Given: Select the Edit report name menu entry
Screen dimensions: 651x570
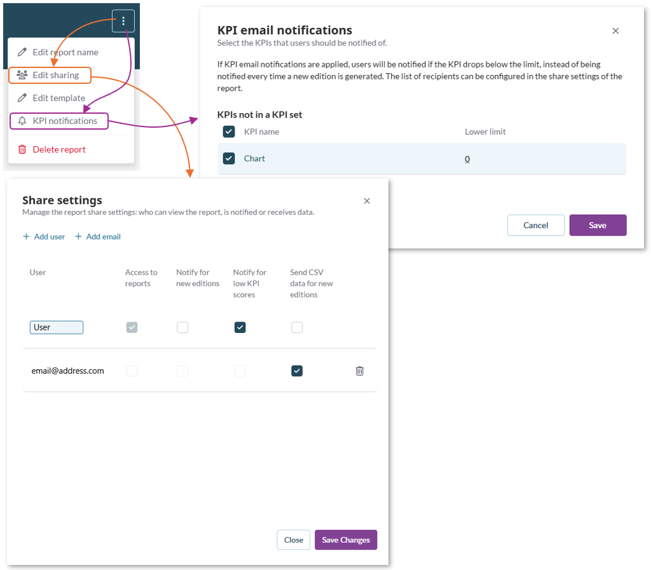Looking at the screenshot, I should (65, 52).
